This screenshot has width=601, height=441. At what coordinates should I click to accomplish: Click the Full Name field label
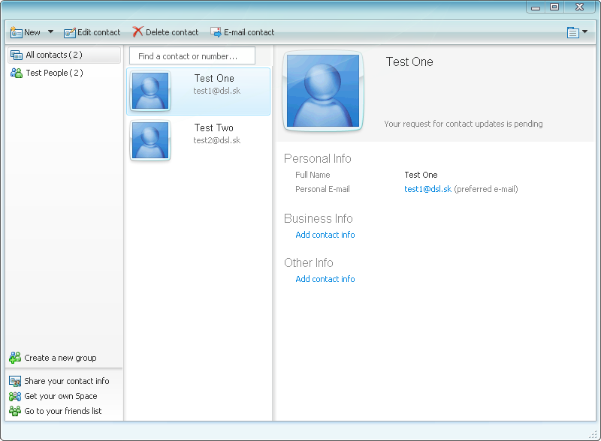click(313, 175)
